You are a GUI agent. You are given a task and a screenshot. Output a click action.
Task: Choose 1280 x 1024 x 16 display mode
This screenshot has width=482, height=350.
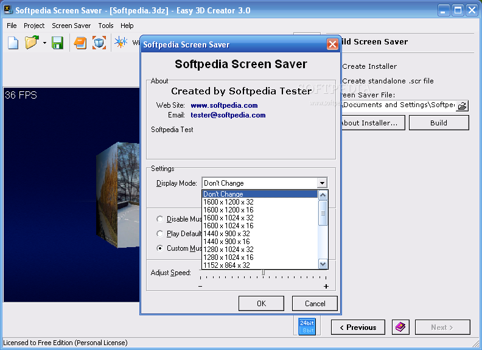click(x=260, y=257)
